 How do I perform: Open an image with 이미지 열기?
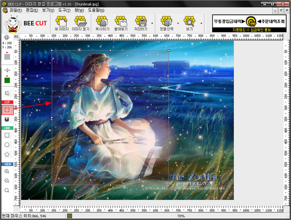pyautogui.click(x=81, y=23)
